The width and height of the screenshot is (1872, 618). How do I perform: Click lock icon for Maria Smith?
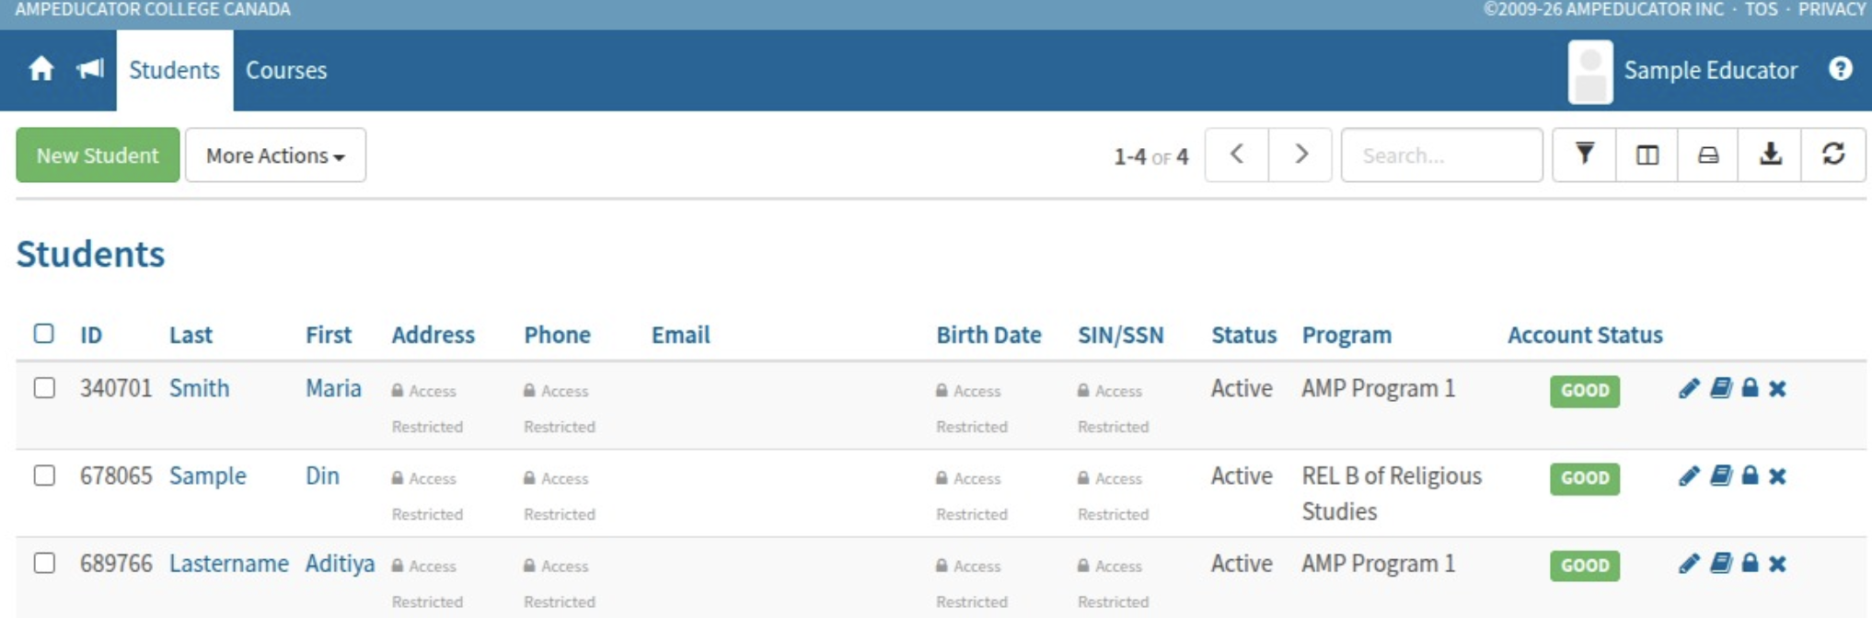tap(1750, 388)
